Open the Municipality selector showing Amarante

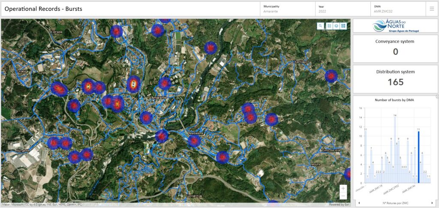[287, 9]
